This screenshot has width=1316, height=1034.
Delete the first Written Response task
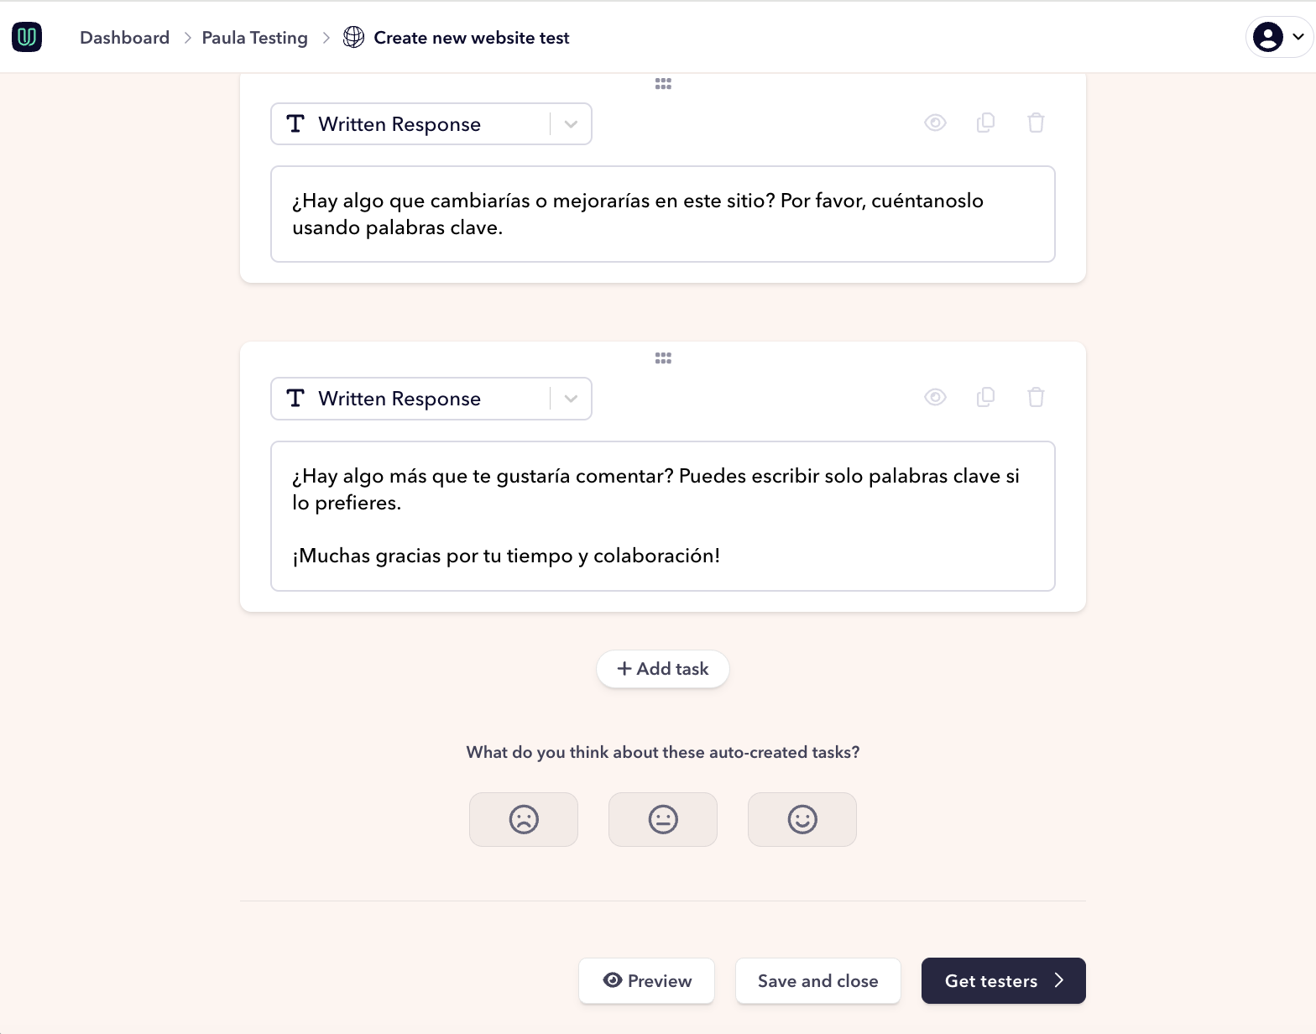pos(1036,123)
